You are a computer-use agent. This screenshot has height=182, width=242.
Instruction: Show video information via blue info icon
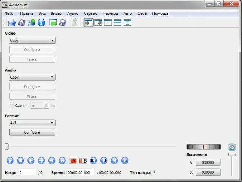click(42, 23)
